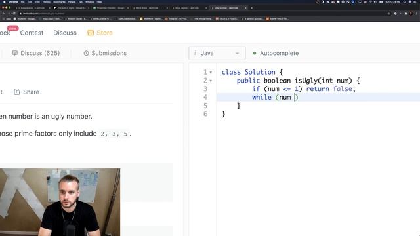Open the History menu
Image resolution: width=420 pixels, height=236 pixels.
click(x=47, y=1)
